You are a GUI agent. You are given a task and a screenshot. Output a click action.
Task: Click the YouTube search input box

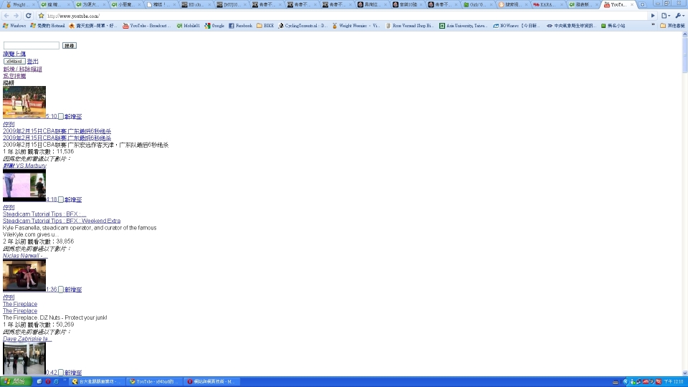31,46
